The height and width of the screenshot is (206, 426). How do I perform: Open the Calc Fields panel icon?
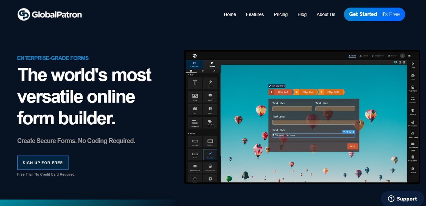coord(413,88)
